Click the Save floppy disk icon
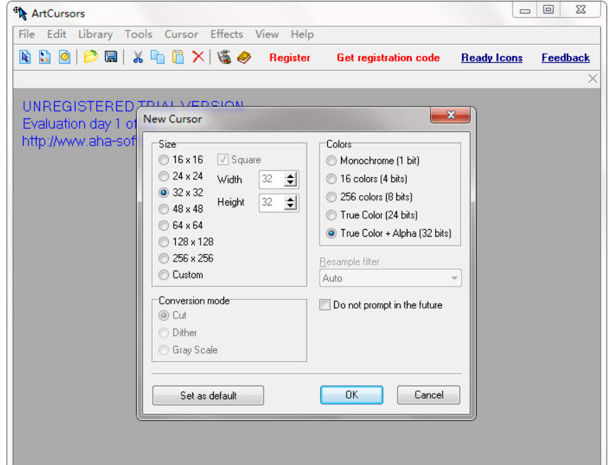This screenshot has height=465, width=615. [111, 57]
